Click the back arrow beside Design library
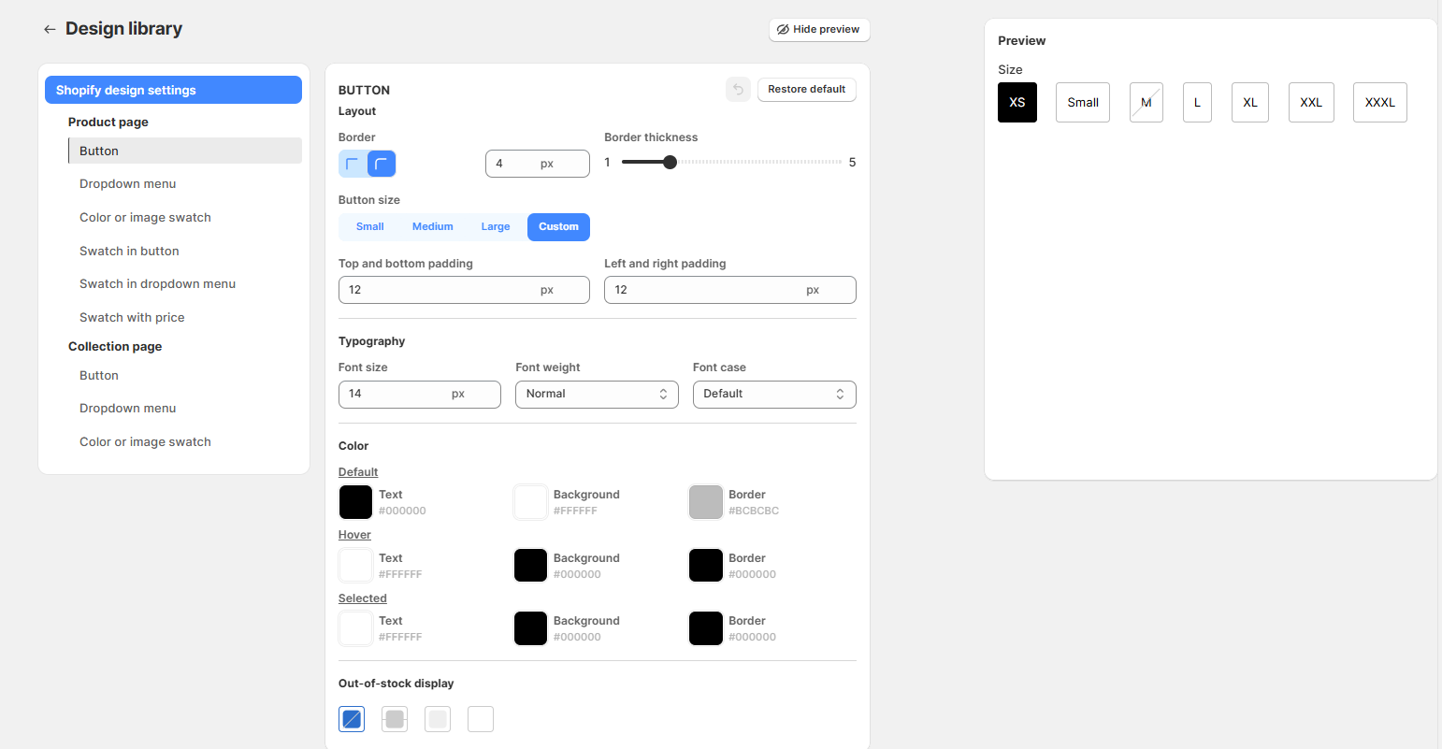Image resolution: width=1442 pixels, height=749 pixels. coord(50,30)
